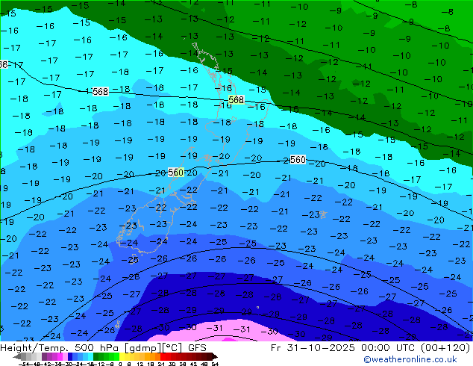Click the bright red legend swatch
Viewport: 473px width, 366px height.
(163, 356)
